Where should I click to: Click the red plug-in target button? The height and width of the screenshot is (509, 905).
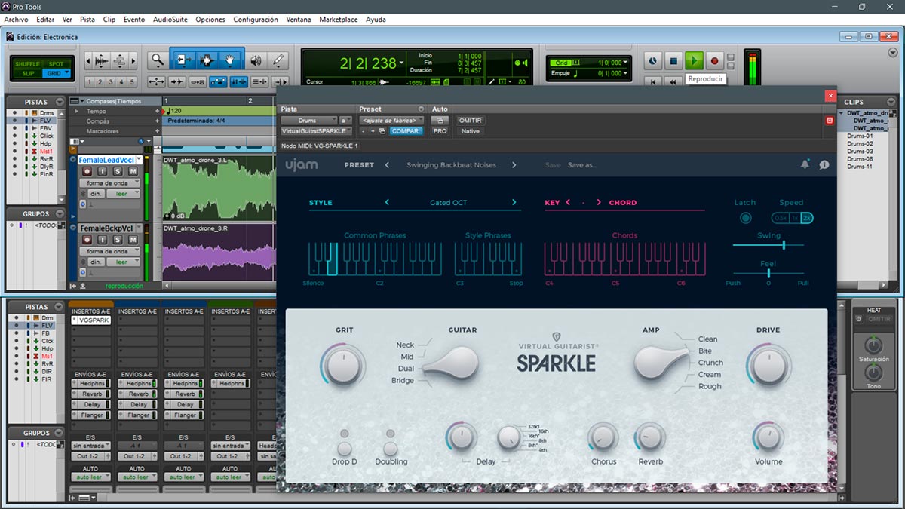(x=830, y=120)
